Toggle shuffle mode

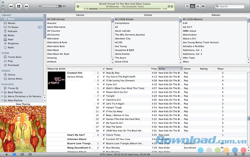click(14, 155)
